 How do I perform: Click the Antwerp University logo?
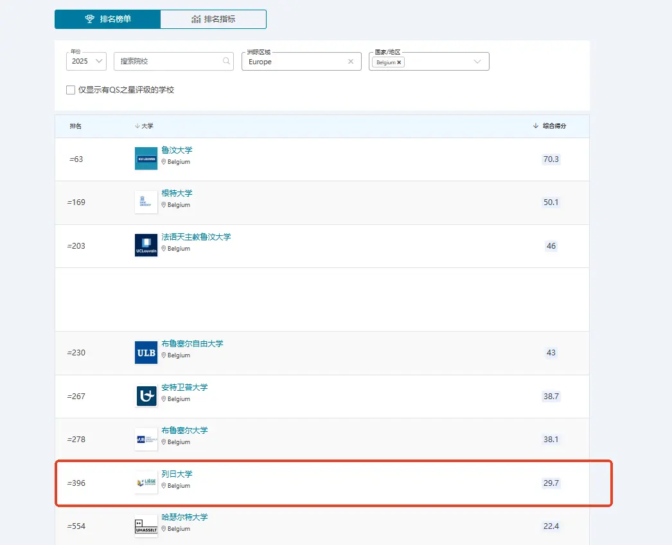(x=146, y=396)
